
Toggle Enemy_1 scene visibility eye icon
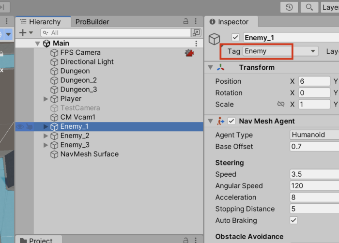click(20, 127)
